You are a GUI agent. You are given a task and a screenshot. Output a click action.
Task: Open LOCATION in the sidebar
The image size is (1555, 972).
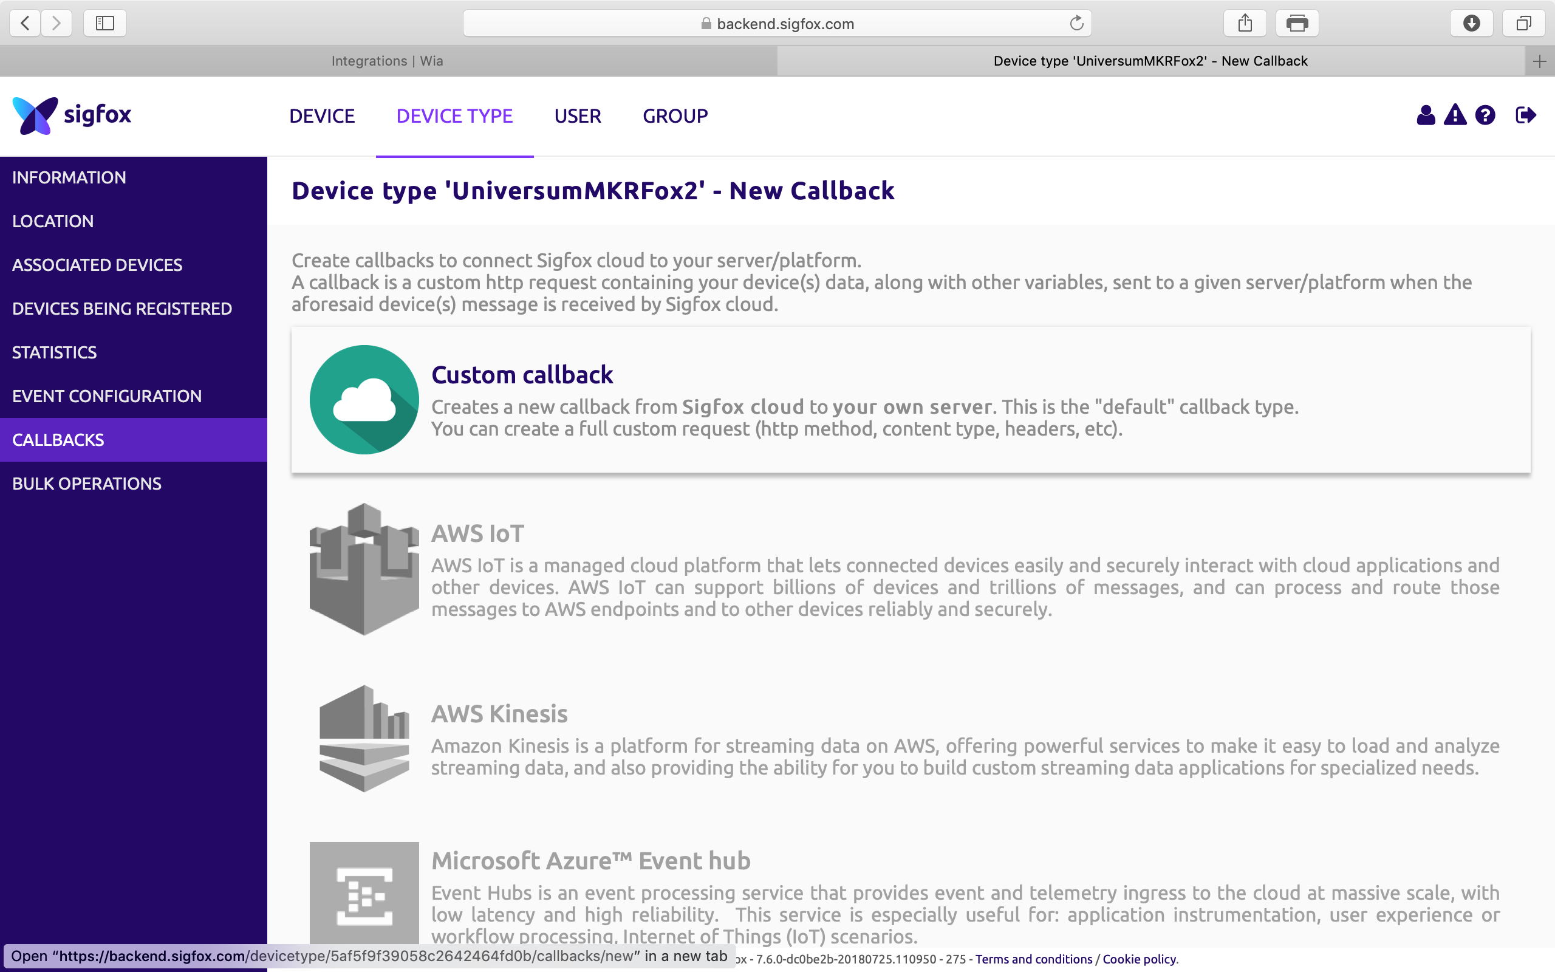point(134,221)
